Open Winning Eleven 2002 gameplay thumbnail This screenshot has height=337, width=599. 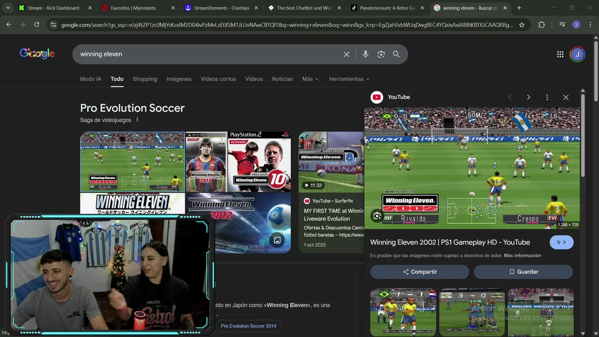click(x=132, y=162)
